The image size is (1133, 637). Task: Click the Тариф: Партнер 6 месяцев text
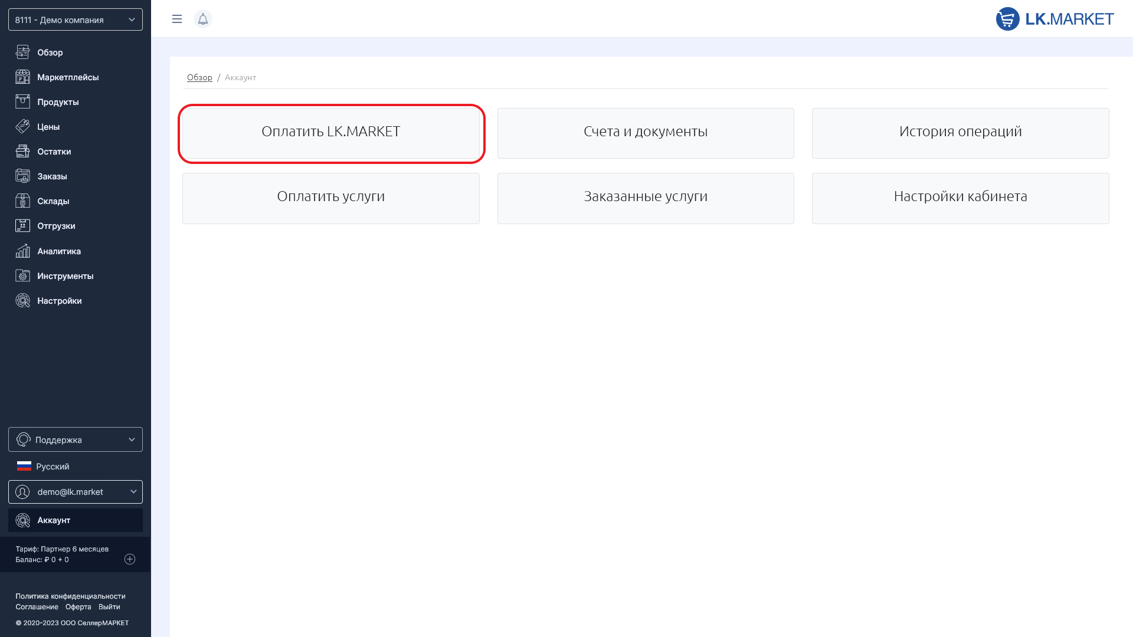62,549
